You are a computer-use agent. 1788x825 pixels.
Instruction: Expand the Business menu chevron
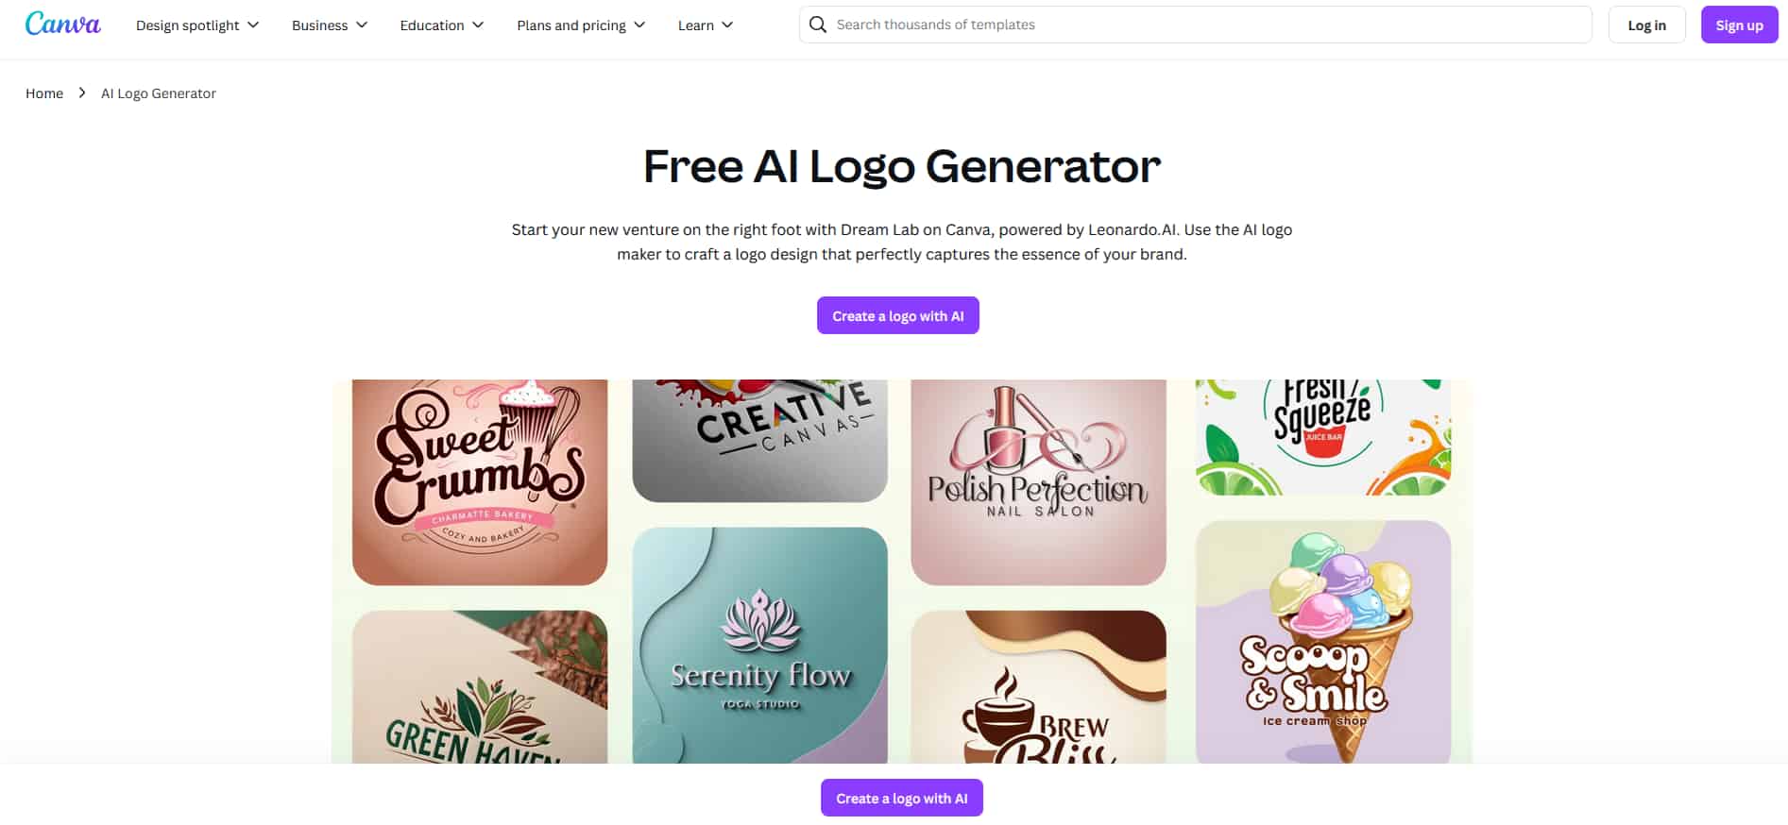point(362,25)
